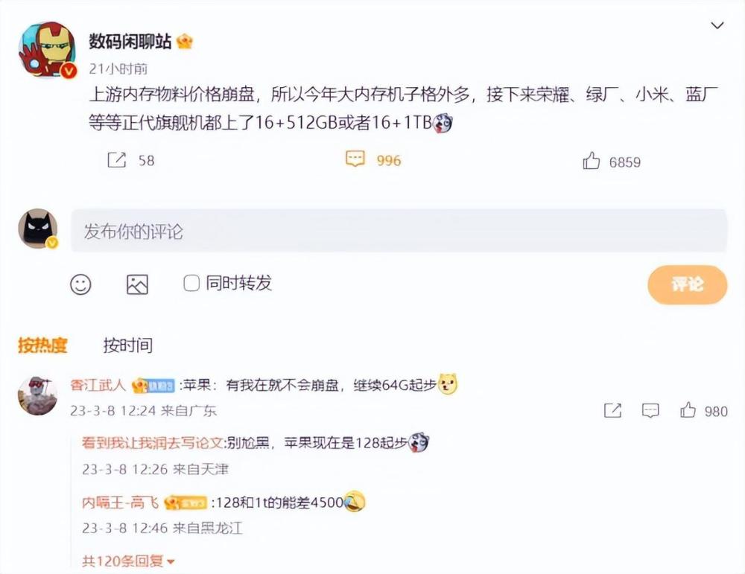Click the orange 评论 submit button
Viewport: 745px width, 574px height.
pyautogui.click(x=687, y=284)
